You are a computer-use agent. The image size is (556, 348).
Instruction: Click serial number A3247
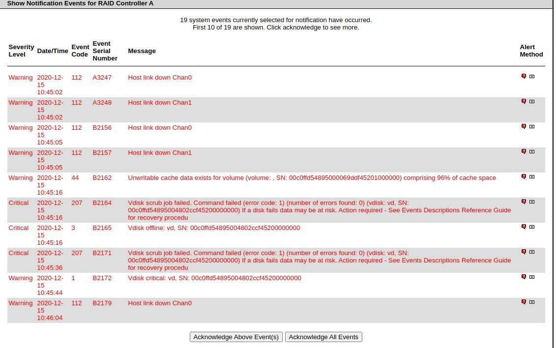[x=102, y=78]
